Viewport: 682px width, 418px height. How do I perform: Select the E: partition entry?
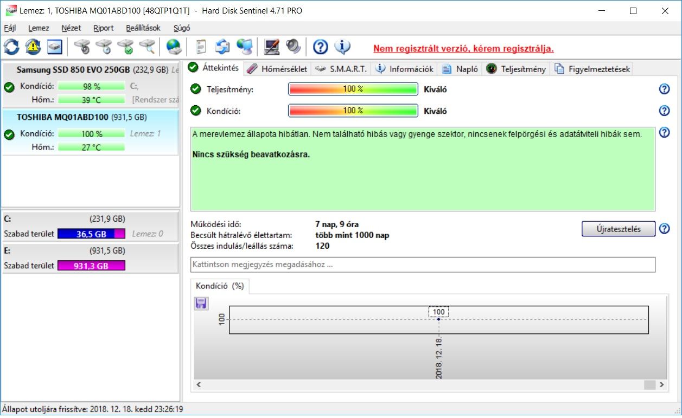tap(91, 258)
